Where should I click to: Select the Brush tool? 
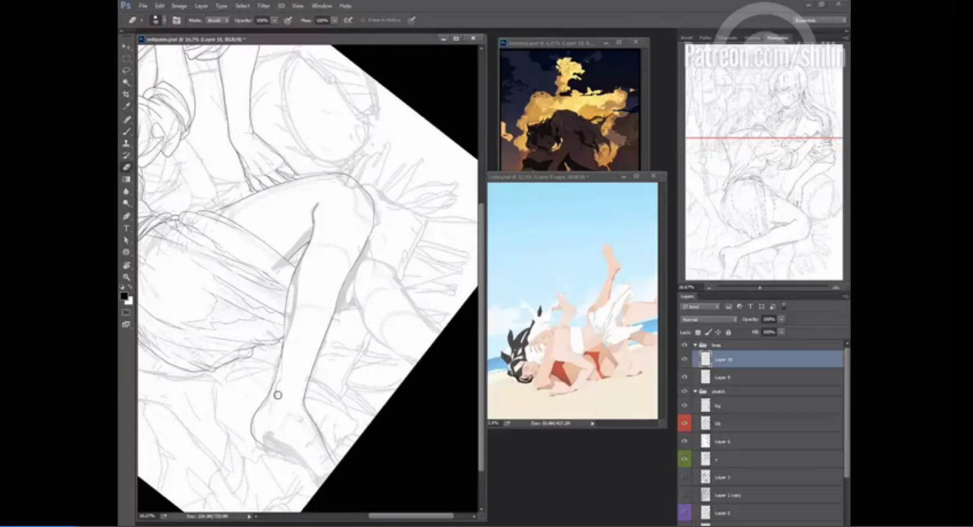tap(126, 131)
